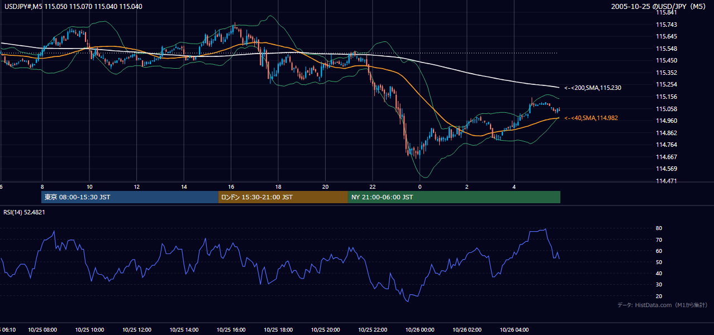714x335 pixels.
Task: Click price axis value 115.548
Action: (x=666, y=49)
